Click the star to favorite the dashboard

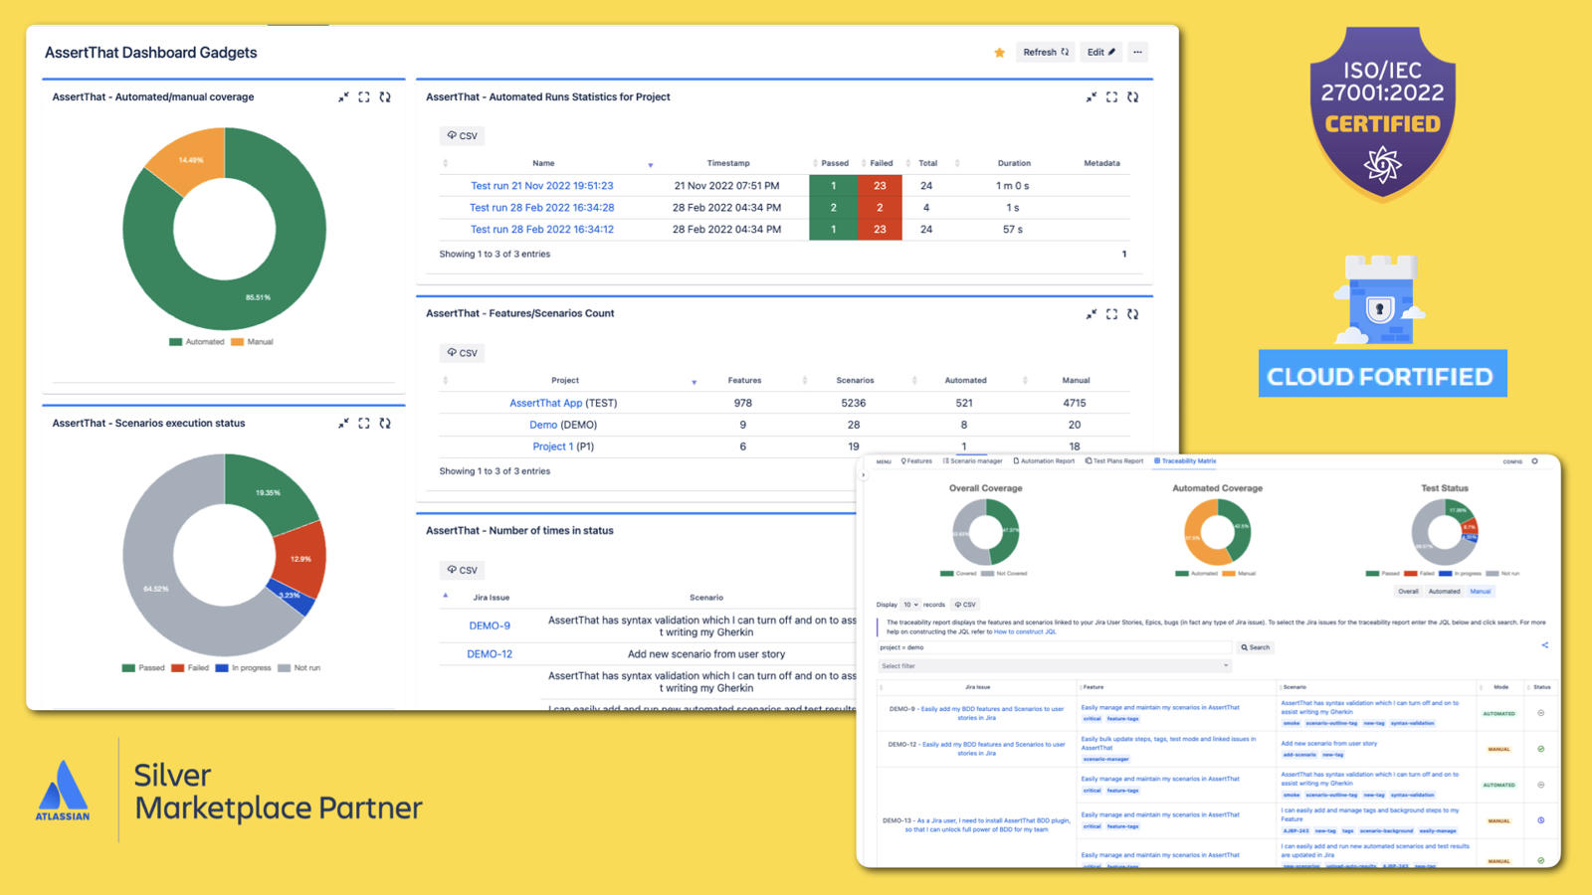pyautogui.click(x=999, y=52)
